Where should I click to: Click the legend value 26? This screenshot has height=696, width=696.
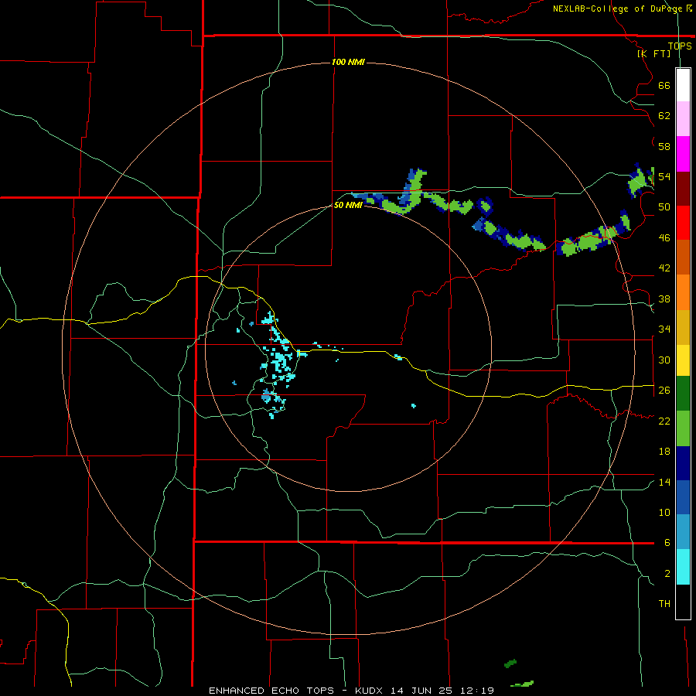[x=664, y=391]
